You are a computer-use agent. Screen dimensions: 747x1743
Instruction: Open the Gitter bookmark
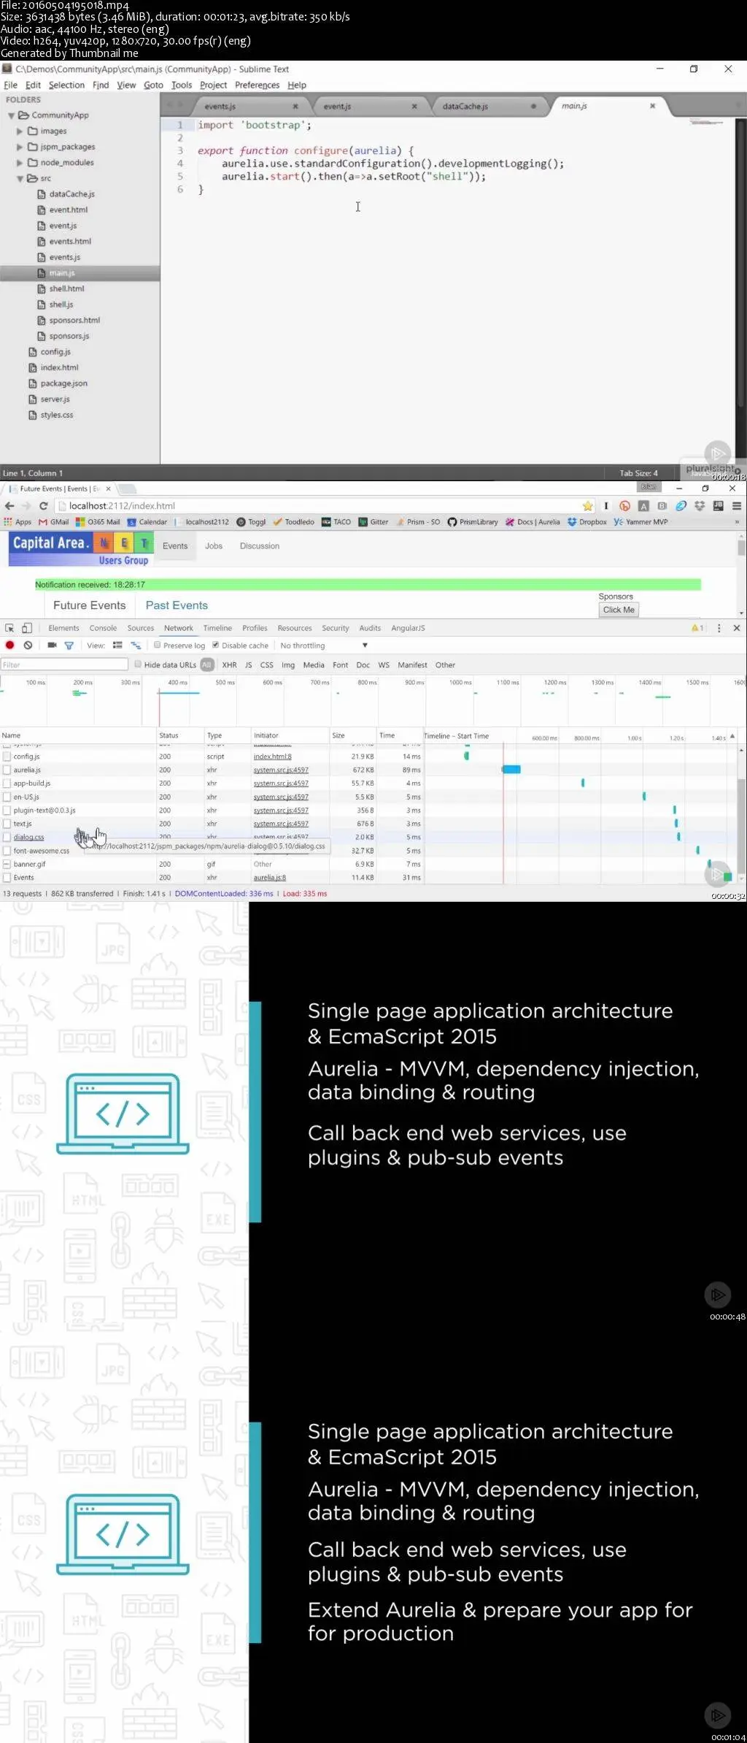click(x=373, y=522)
